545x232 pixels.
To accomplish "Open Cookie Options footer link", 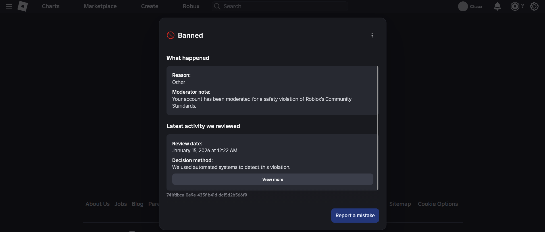I will point(438,204).
